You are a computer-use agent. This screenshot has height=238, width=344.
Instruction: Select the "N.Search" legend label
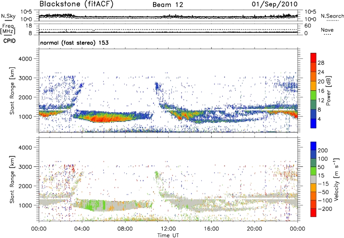(x=332, y=16)
